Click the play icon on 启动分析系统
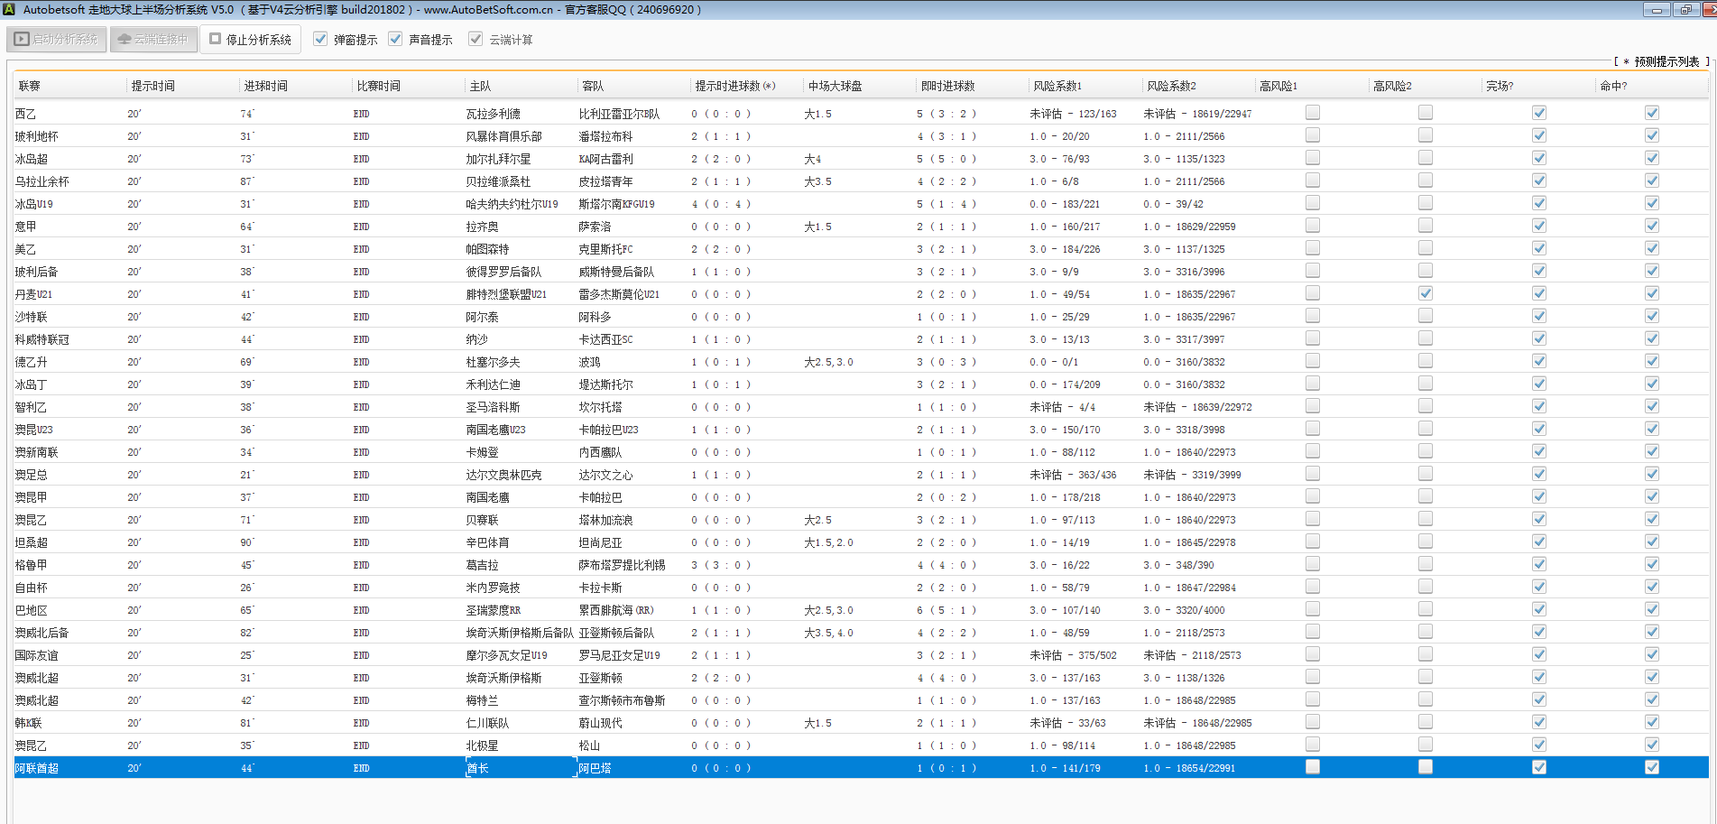This screenshot has height=824, width=1717. click(22, 39)
